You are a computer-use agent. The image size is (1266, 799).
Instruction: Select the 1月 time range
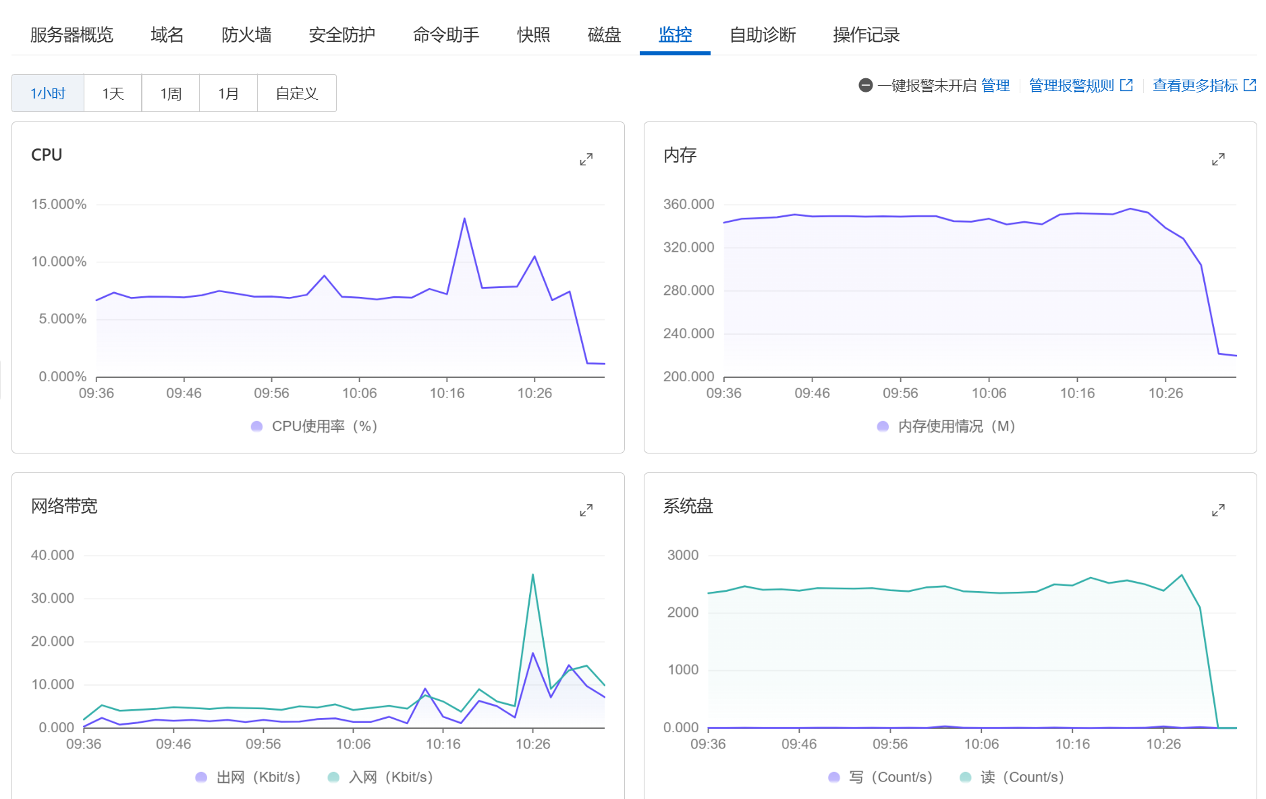point(228,93)
